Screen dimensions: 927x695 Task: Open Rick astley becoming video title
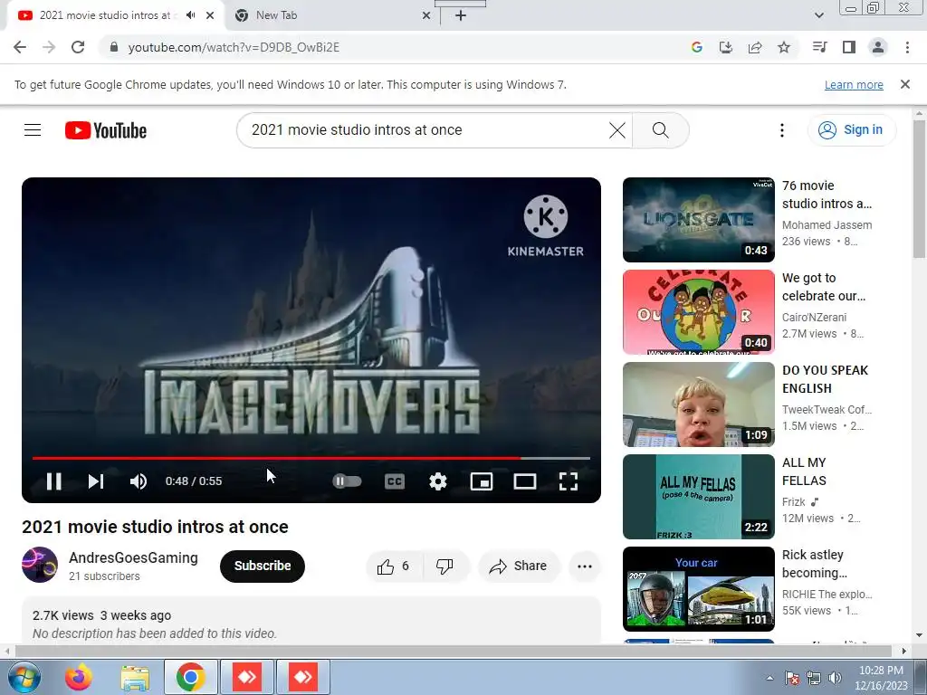[x=814, y=564]
